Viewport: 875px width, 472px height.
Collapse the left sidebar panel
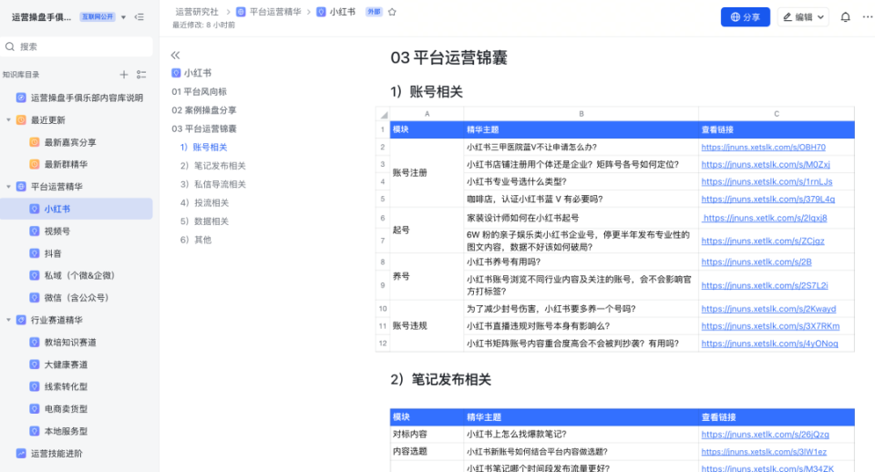click(139, 17)
